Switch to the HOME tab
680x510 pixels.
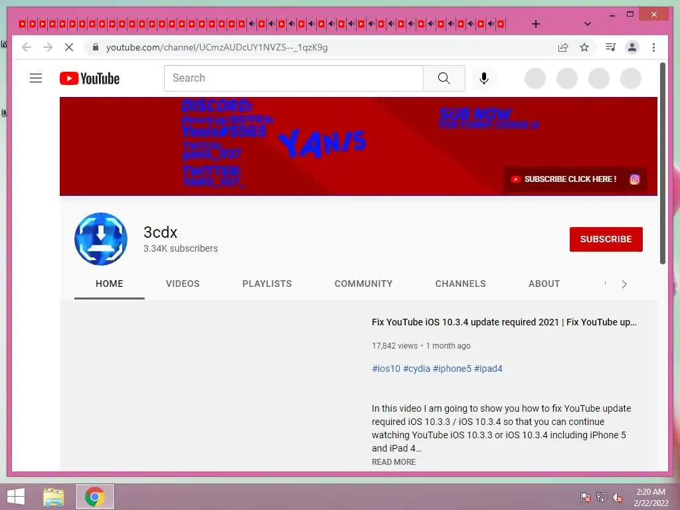pyautogui.click(x=110, y=284)
